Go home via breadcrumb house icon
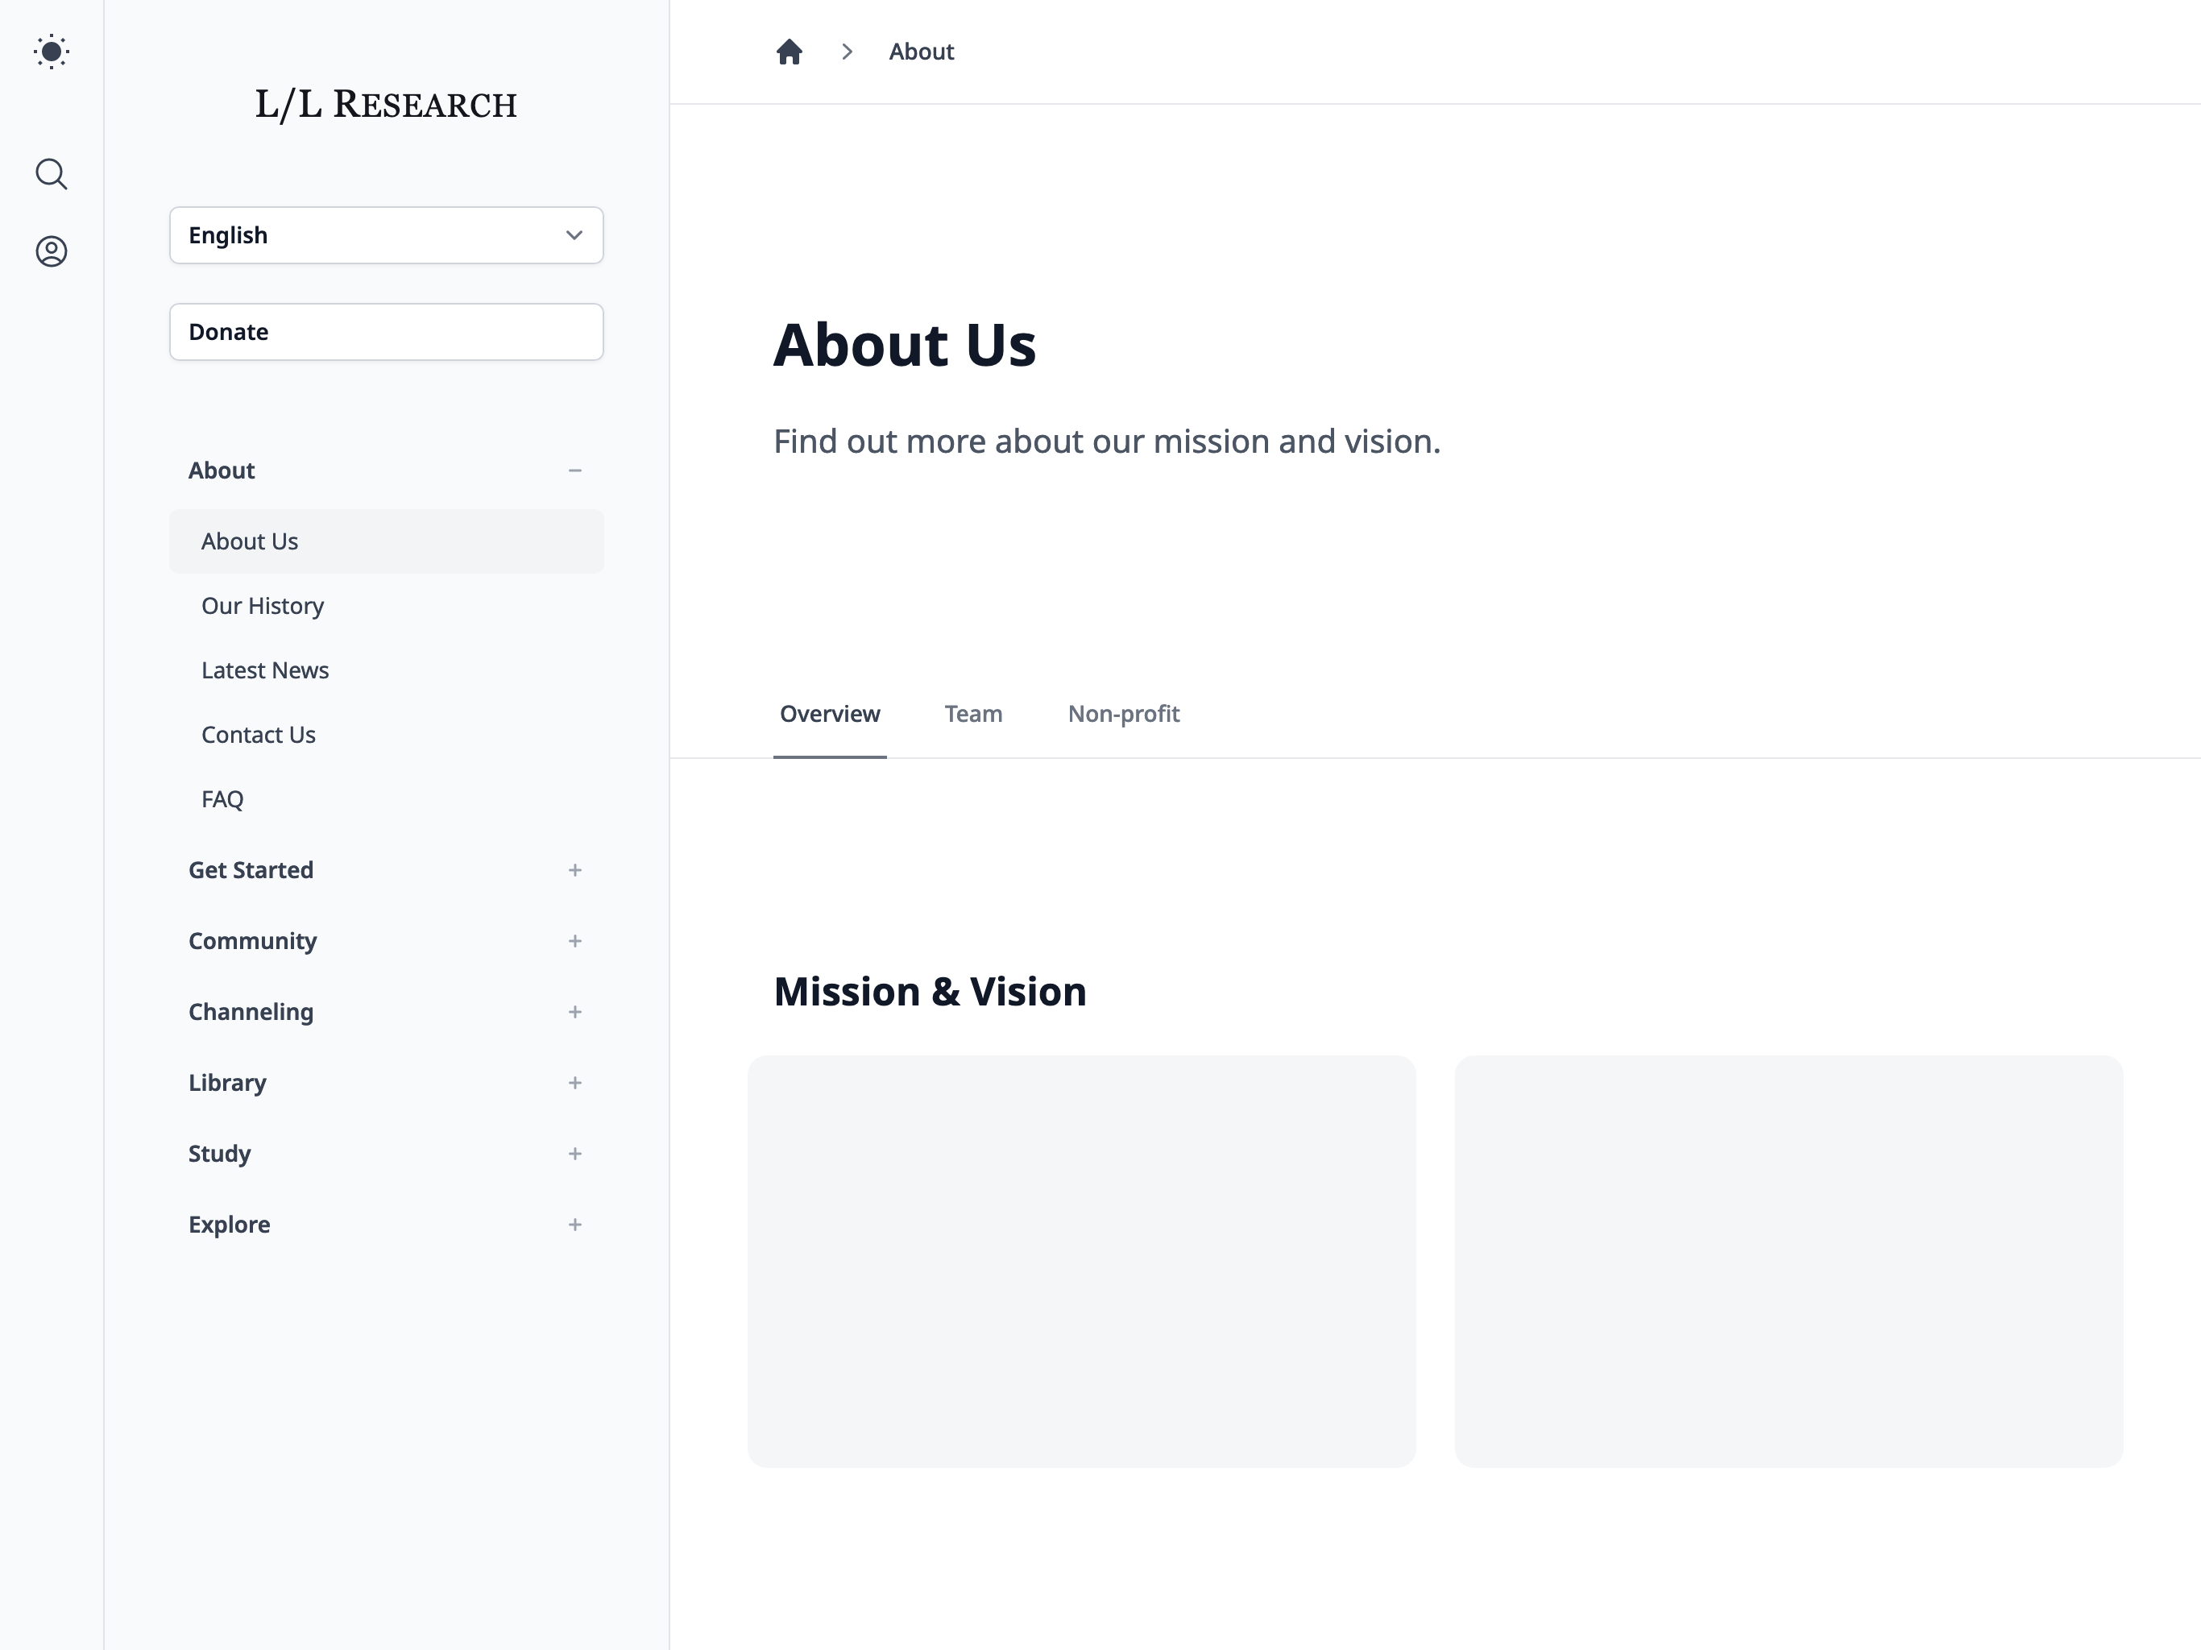This screenshot has height=1650, width=2201. (x=789, y=52)
